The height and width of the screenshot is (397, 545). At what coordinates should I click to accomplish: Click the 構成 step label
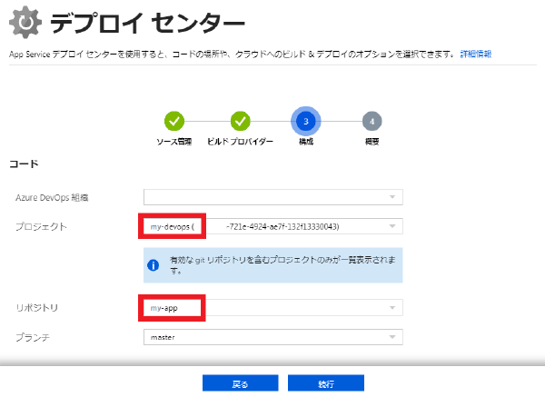(x=305, y=142)
